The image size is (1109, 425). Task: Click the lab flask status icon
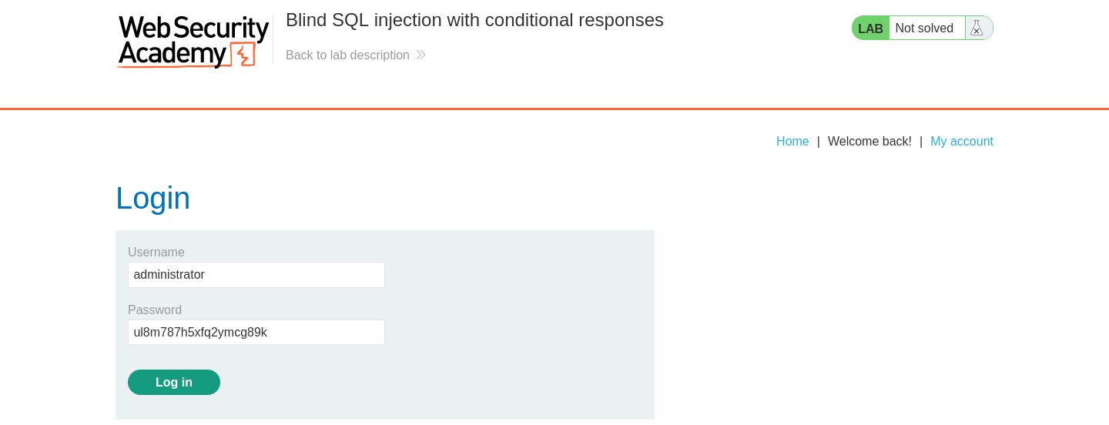coord(977,28)
